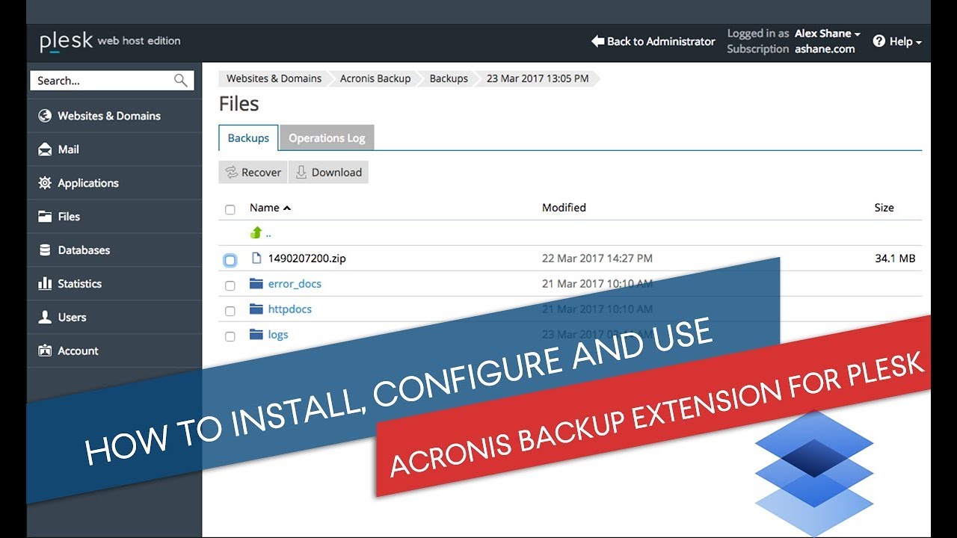The image size is (957, 538).
Task: Click the Databases icon in sidebar
Action: [x=45, y=250]
